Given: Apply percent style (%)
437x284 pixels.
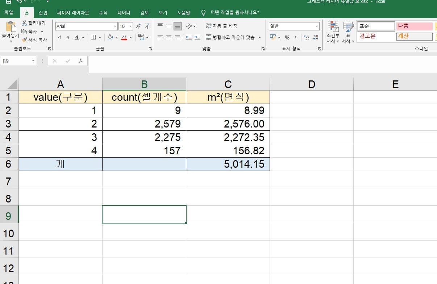Looking at the screenshot, I should pos(287,37).
